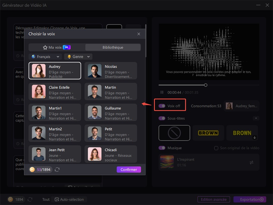Click the preview progress slider handle

click(x=206, y=85)
